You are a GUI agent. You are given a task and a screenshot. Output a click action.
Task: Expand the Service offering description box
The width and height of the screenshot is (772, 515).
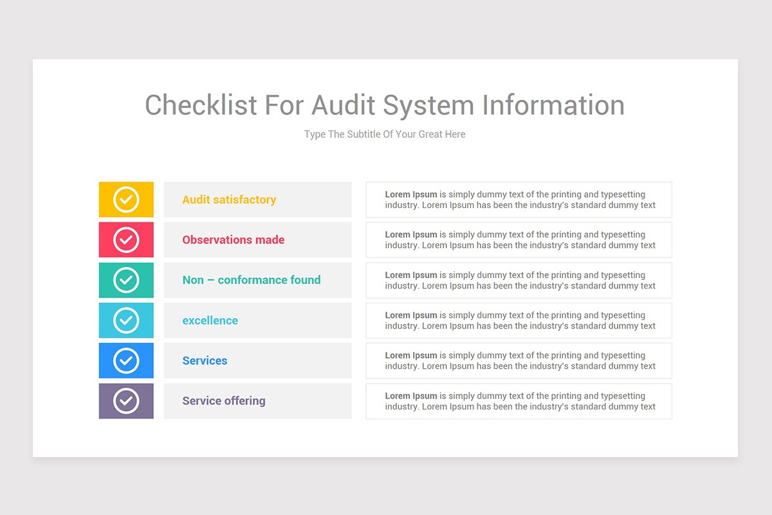point(519,400)
